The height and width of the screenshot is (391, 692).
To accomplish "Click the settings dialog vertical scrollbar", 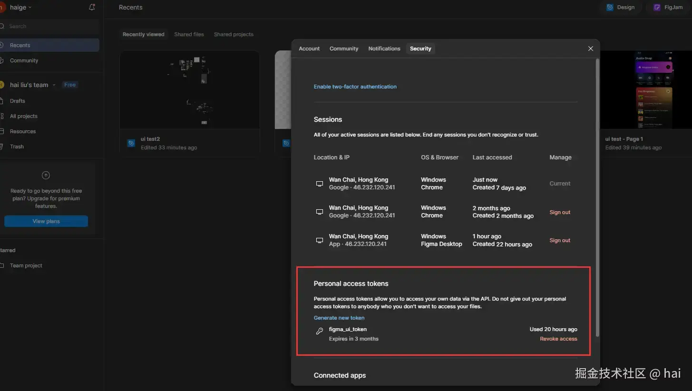I will tap(597, 197).
